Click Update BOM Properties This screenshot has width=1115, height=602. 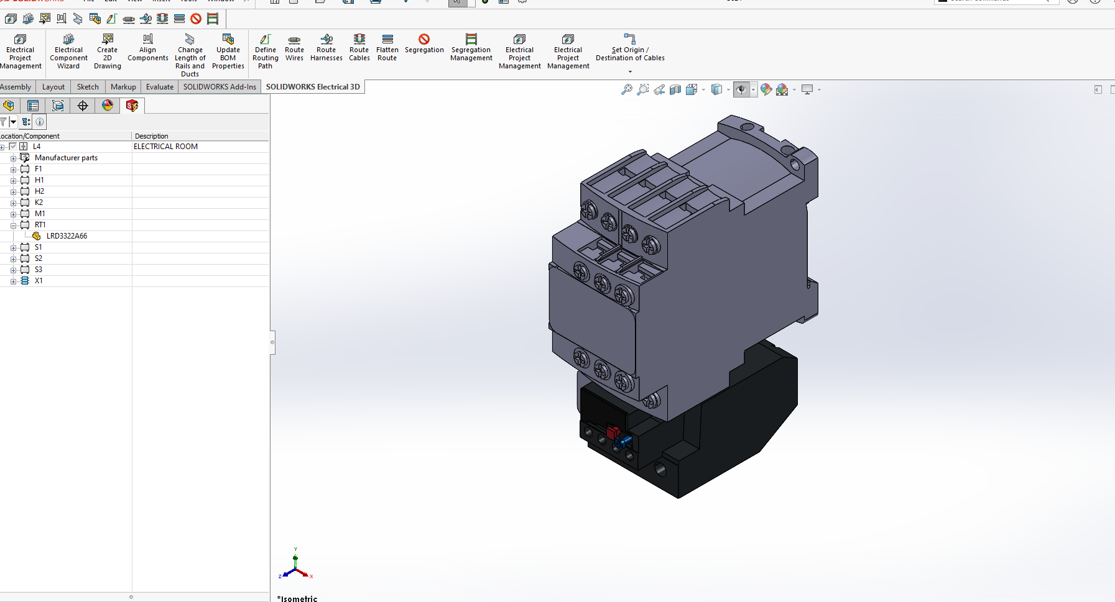click(228, 51)
